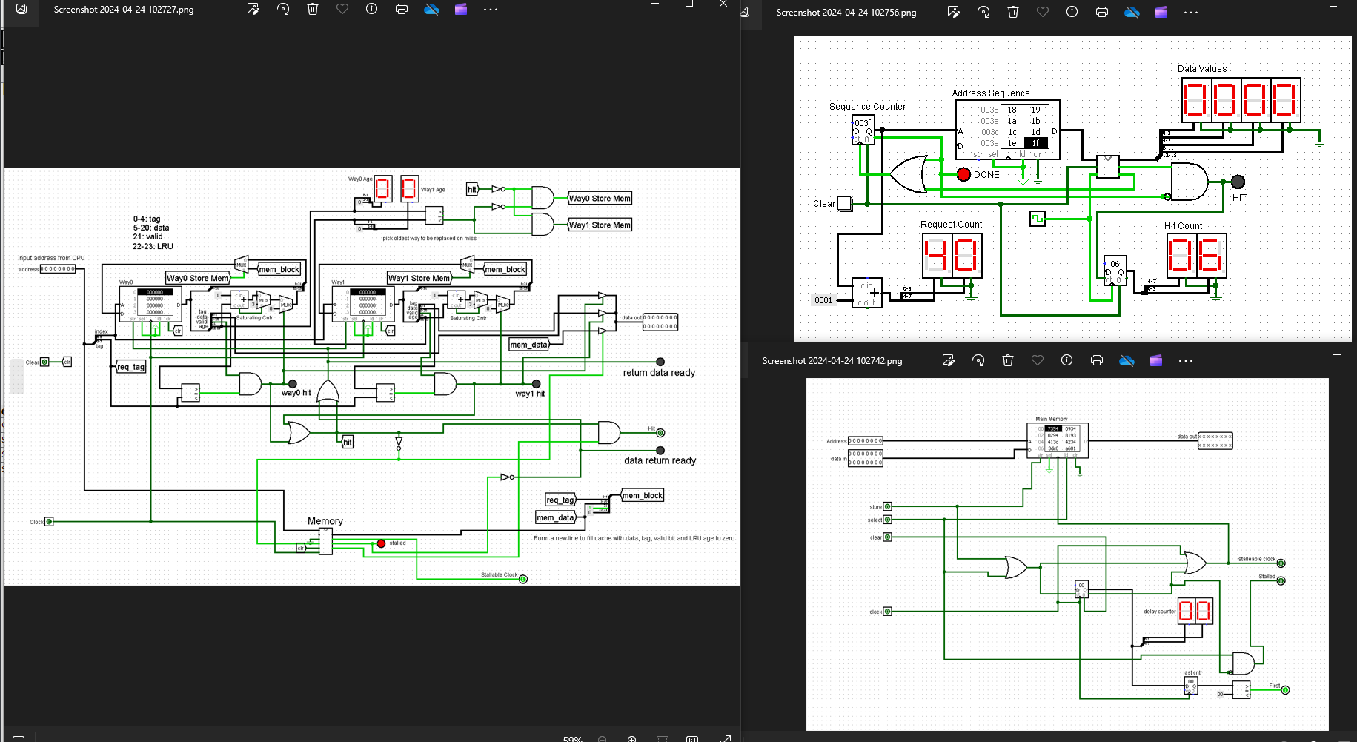Expand the See more menu in the 102727.png window
The image size is (1357, 742).
coord(491,10)
